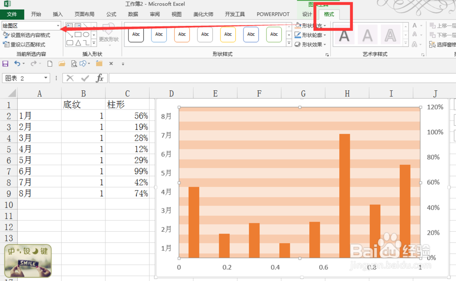This screenshot has height=281, width=456.
Task: Select the oval shape
Action: (x=86, y=34)
